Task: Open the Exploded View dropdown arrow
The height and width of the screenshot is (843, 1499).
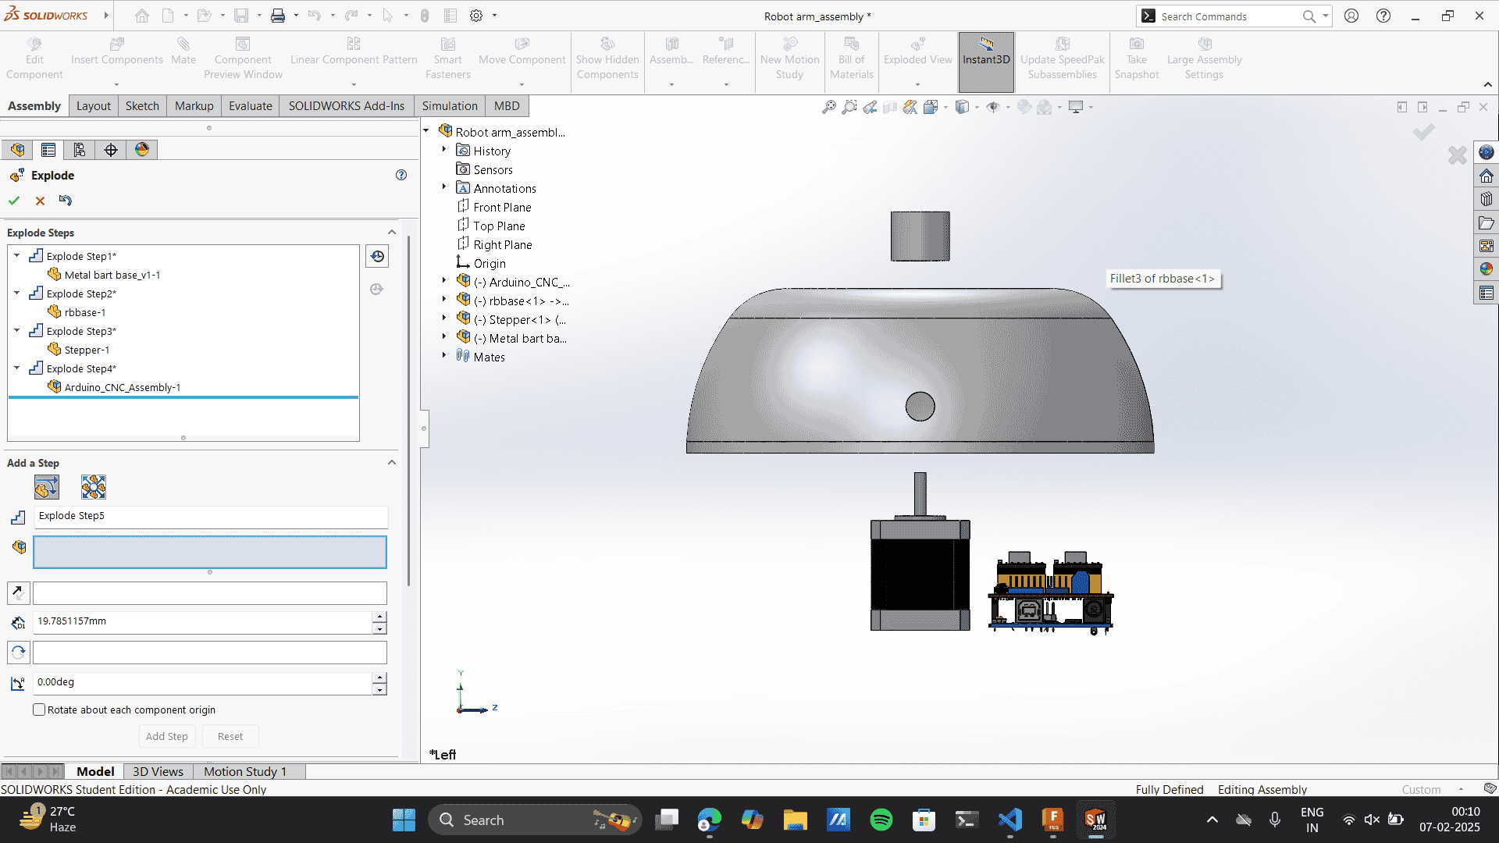Action: [x=917, y=84]
